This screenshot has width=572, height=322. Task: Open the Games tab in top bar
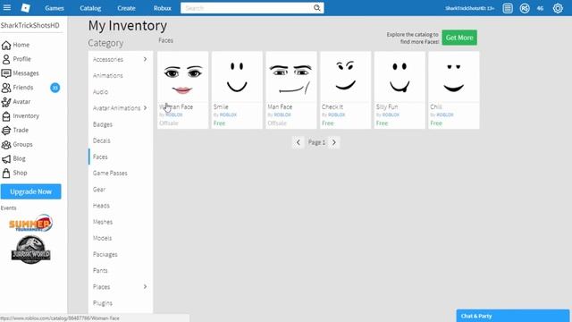(55, 8)
